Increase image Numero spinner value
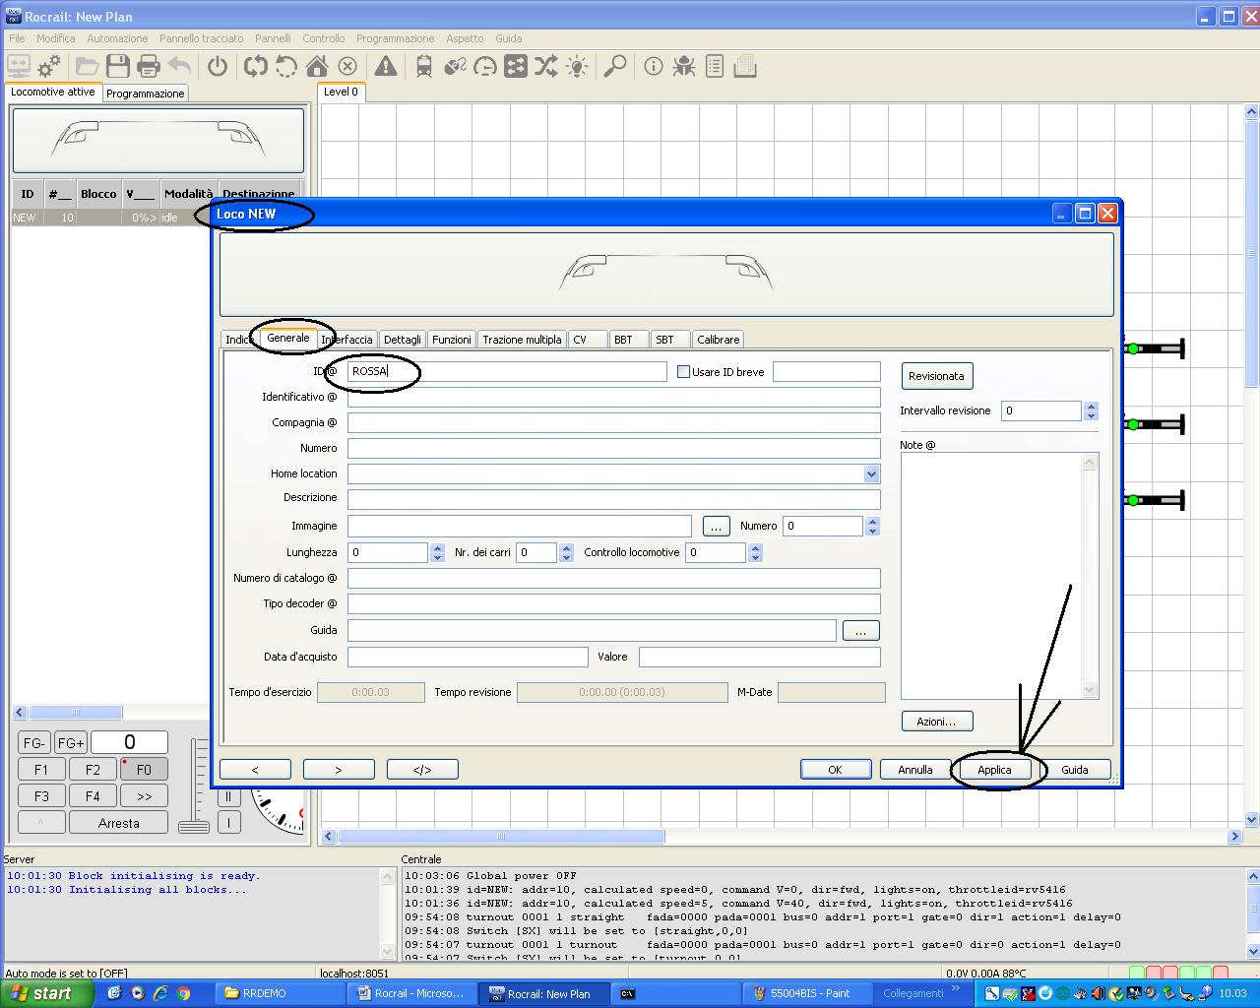Image resolution: width=1260 pixels, height=1008 pixels. [x=872, y=521]
